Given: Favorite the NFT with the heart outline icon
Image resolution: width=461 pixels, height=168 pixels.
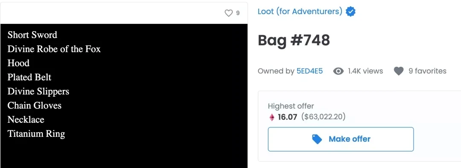Looking at the screenshot, I should click(x=228, y=13).
